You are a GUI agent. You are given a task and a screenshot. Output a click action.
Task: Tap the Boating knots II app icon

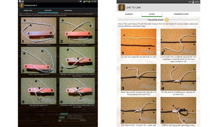22,5
